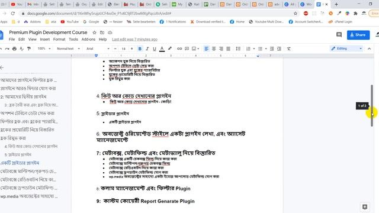The width and height of the screenshot is (379, 213).
Task: Click the 'Last edit was 7 minutes ago' link
Action: pyautogui.click(x=134, y=40)
